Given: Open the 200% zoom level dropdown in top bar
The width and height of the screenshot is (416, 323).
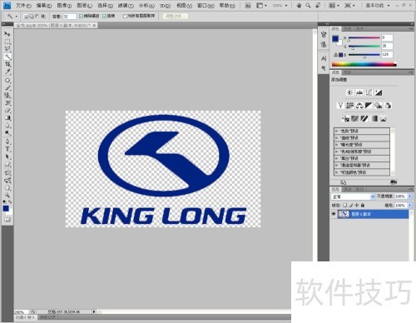Looking at the screenshot, I should click(x=280, y=5).
